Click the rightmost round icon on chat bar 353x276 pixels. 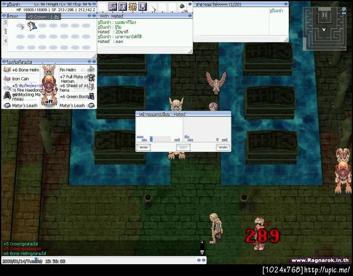pos(204,260)
